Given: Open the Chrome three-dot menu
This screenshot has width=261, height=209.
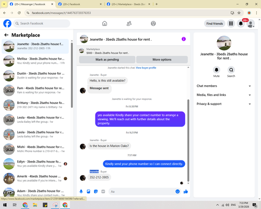Looking at the screenshot, I should coord(256,13).
